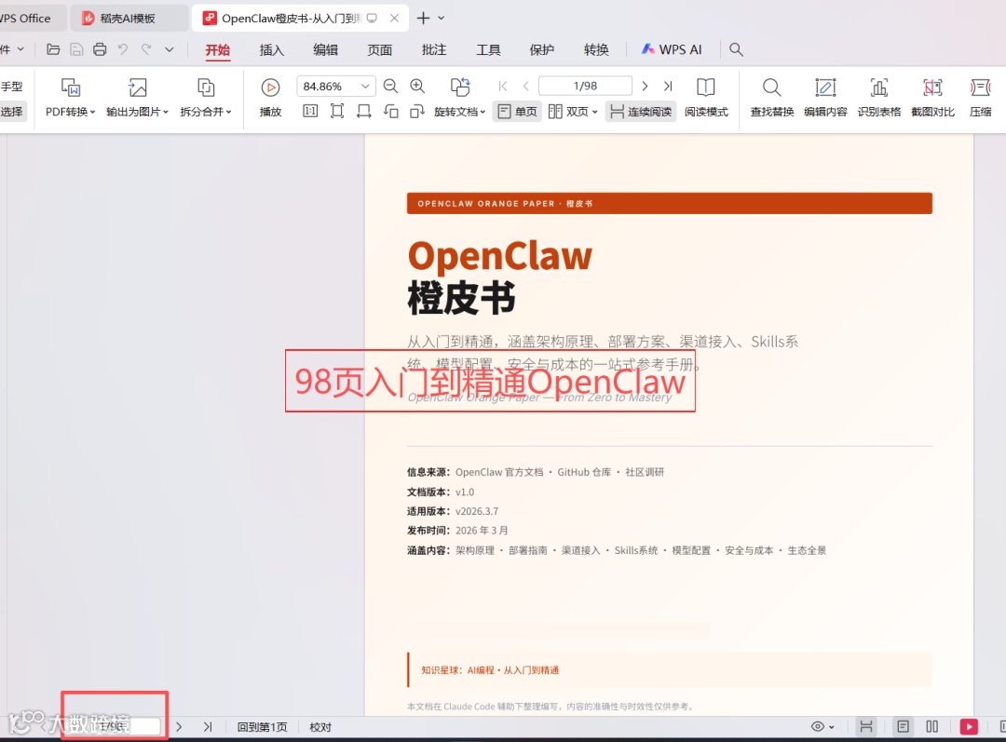Open 截图对比 screenshot compare tool
Image resolution: width=1006 pixels, height=742 pixels.
(x=932, y=98)
